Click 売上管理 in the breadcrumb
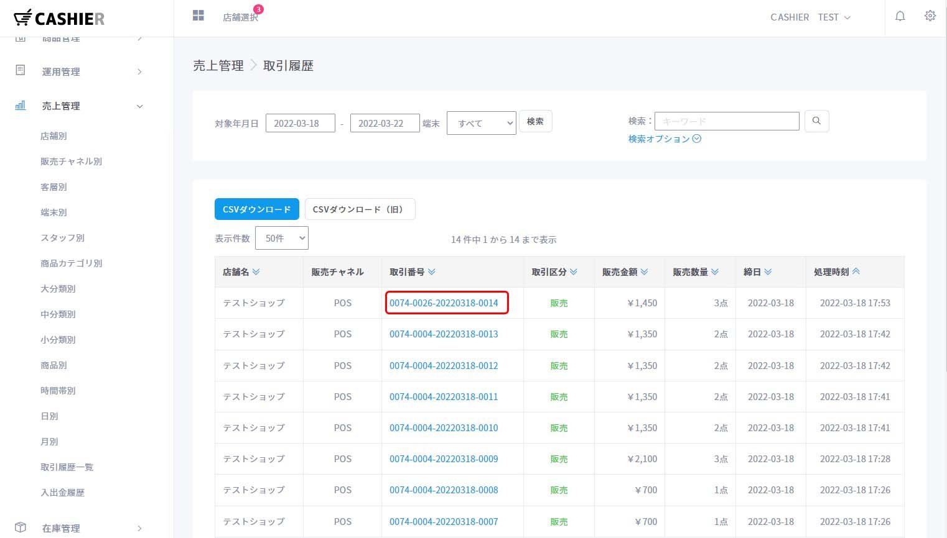This screenshot has width=947, height=538. [218, 65]
